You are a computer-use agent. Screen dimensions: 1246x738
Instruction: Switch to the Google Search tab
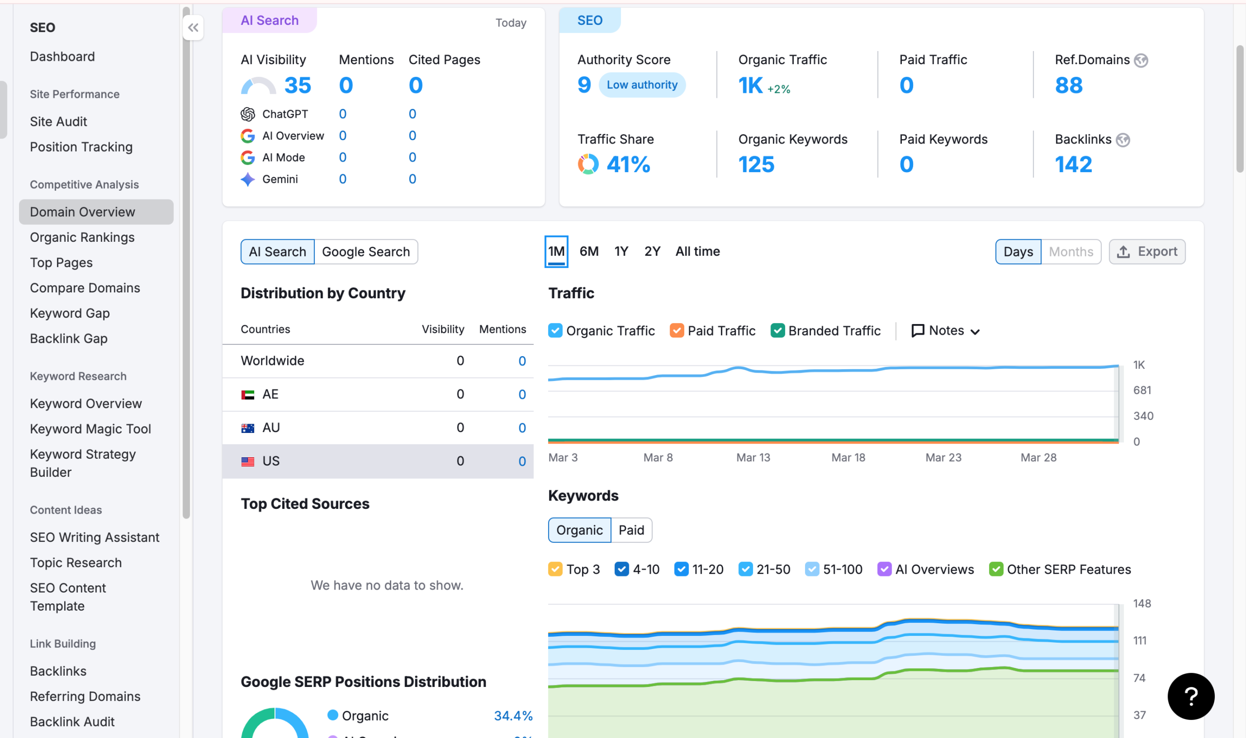click(366, 252)
